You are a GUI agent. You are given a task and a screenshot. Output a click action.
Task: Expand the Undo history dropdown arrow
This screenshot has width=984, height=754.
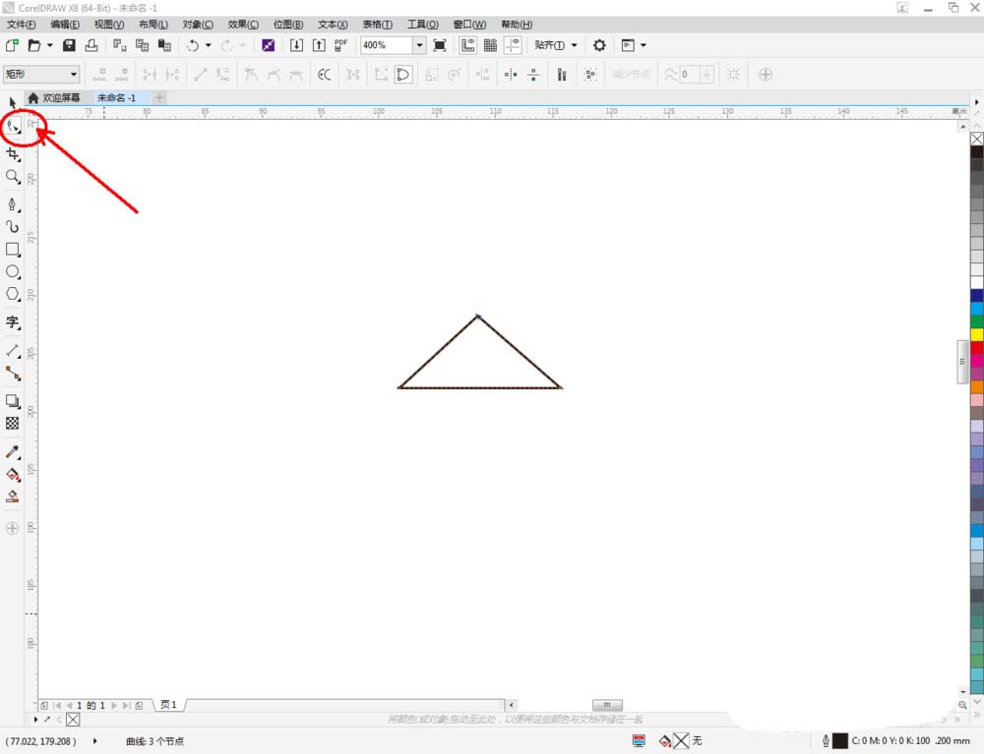click(209, 45)
